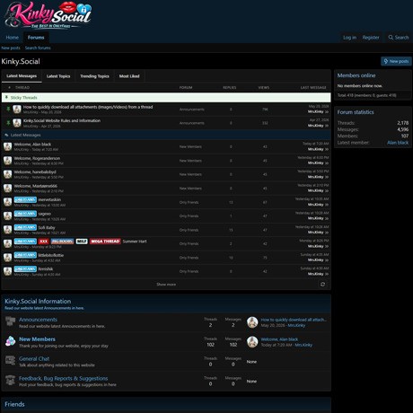Open the Feedback, Bug Reports forum icon
This screenshot has width=413, height=413.
point(10,381)
